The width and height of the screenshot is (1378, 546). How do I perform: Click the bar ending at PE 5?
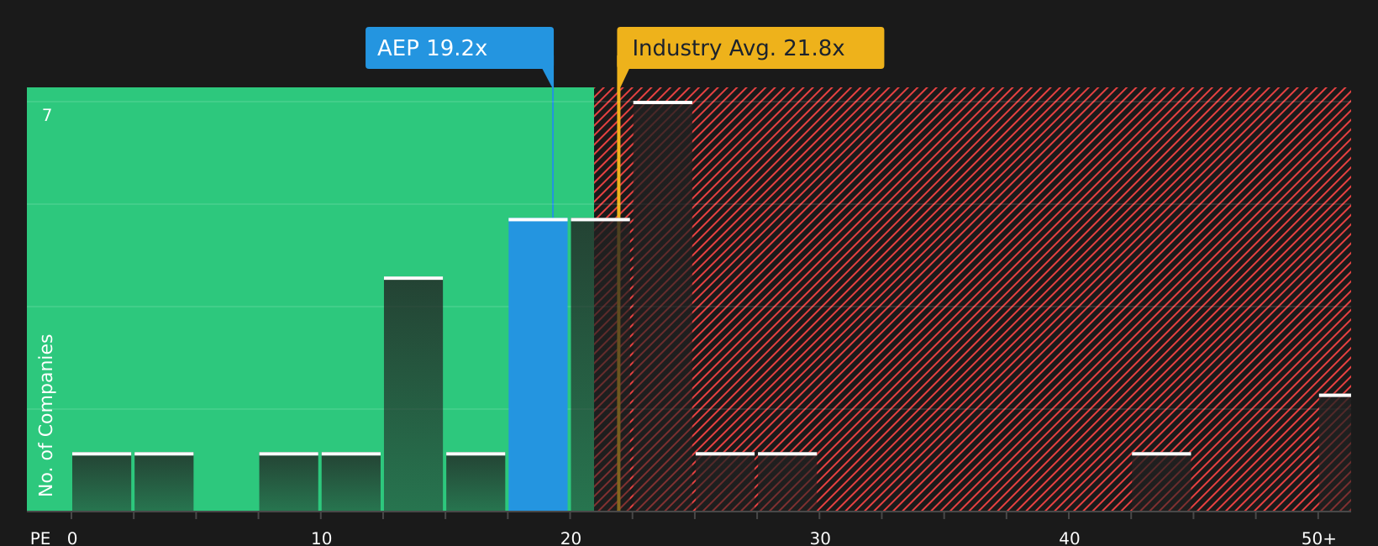point(164,481)
